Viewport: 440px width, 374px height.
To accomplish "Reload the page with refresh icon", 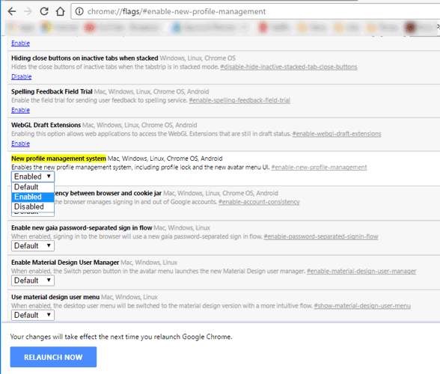I will pos(44,11).
